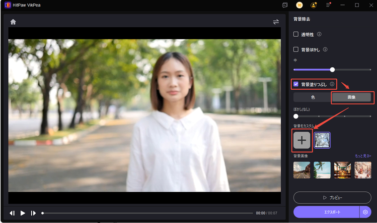Image resolution: width=377 pixels, height=223 pixels.
Task: Enable the 背景ぼかし checkbox
Action: click(x=296, y=50)
